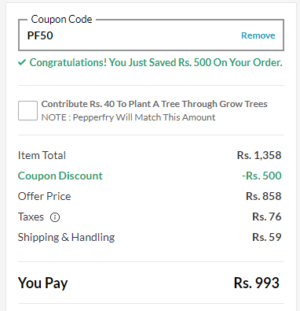This screenshot has width=300, height=311.
Task: Click the Offer Price label
Action: tap(44, 196)
